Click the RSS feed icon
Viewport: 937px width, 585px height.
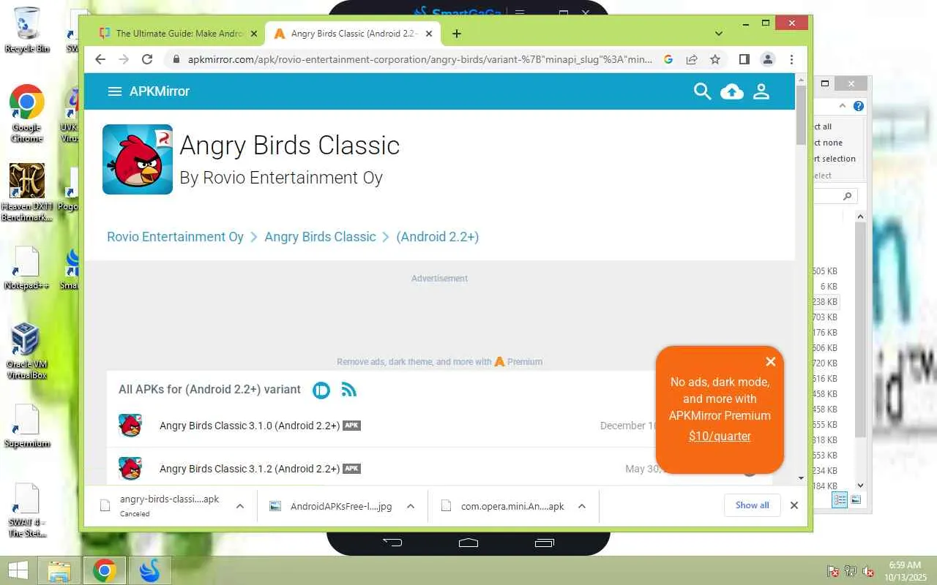click(349, 390)
